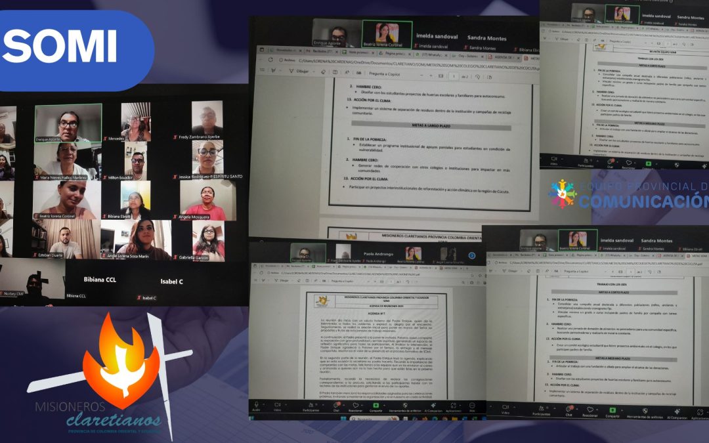Click the green Compartir icon in the agenda meeting toolbar

(x=375, y=405)
